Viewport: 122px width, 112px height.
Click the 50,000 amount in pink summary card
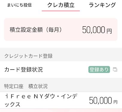pyautogui.click(x=94, y=30)
